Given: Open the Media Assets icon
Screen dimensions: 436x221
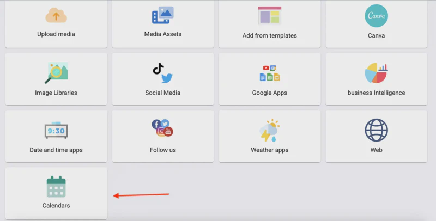Looking at the screenshot, I should click(x=162, y=15).
